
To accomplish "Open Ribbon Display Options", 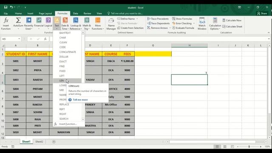I will pyautogui.click(x=239, y=7).
